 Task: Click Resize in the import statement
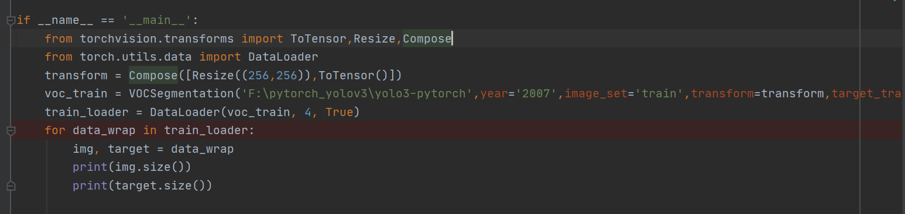(375, 39)
